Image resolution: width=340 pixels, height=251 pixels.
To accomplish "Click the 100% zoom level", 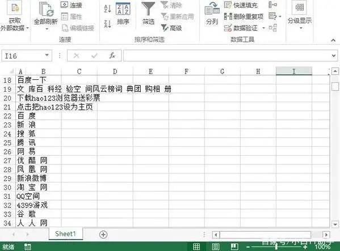I will (322, 246).
